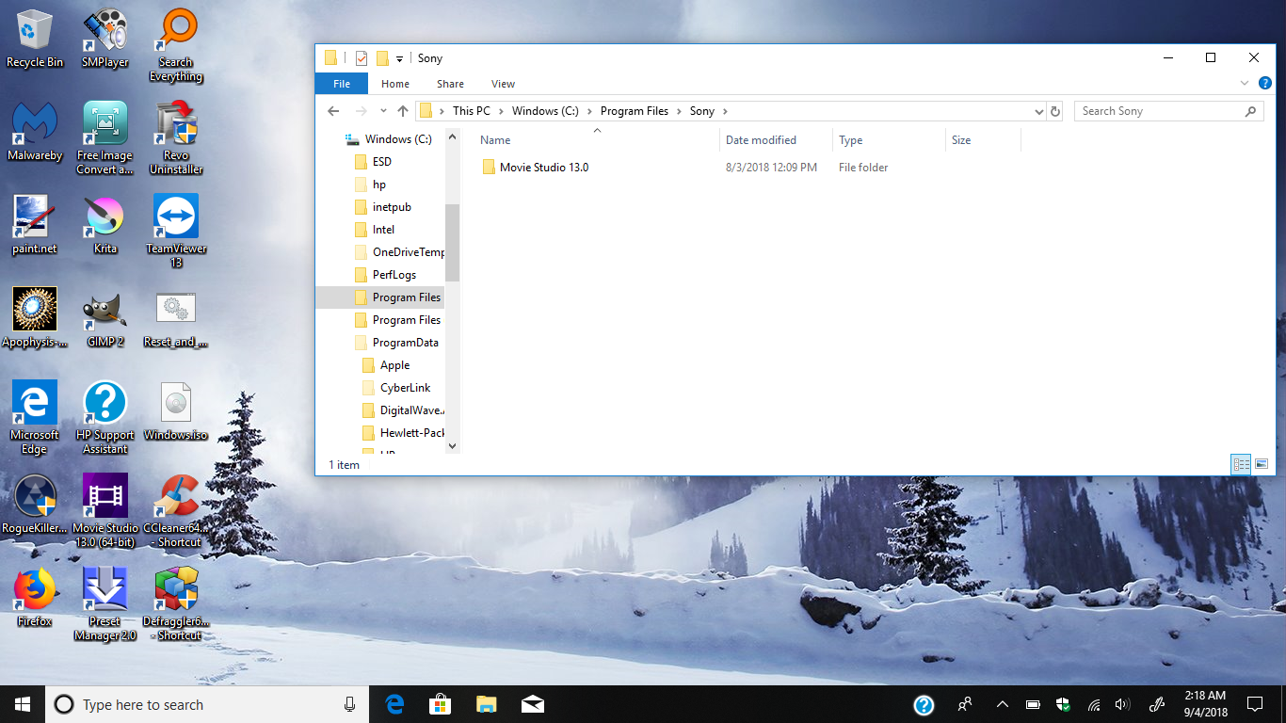Open the Windows Start menu
This screenshot has height=723, width=1286.
[23, 704]
